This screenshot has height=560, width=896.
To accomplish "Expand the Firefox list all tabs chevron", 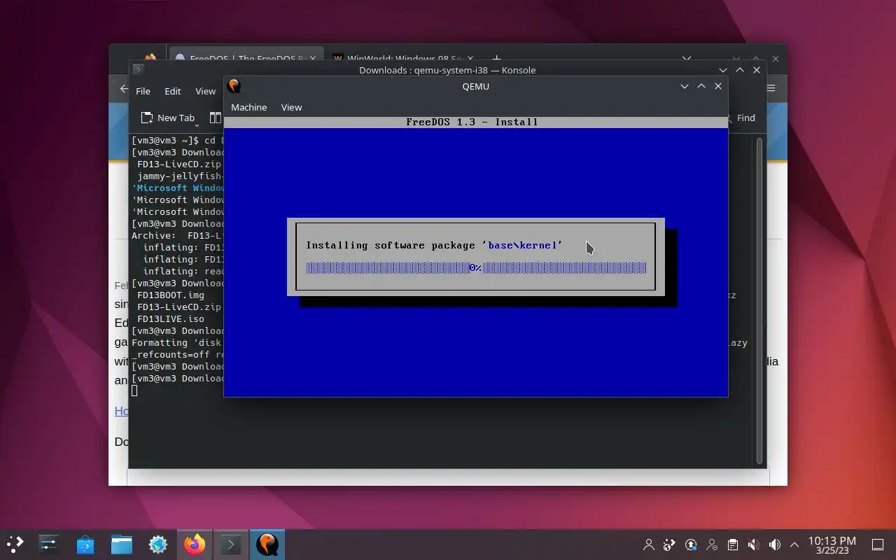I will pyautogui.click(x=687, y=59).
